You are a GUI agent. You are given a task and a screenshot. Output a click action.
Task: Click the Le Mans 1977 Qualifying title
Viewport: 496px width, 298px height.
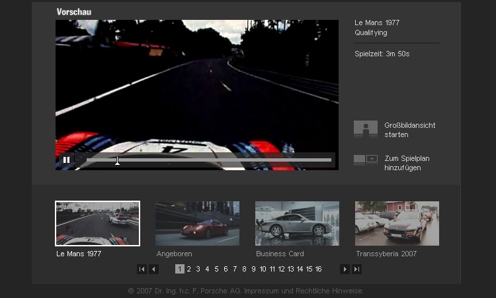377,28
